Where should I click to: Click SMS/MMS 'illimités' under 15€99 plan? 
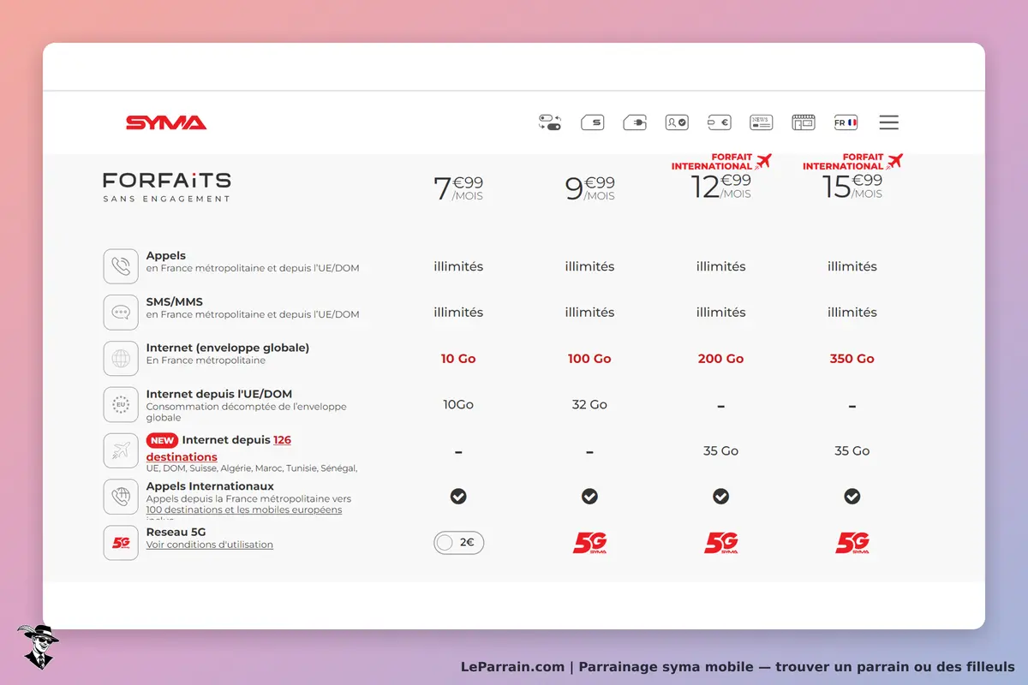852,313
